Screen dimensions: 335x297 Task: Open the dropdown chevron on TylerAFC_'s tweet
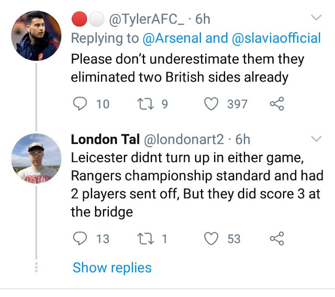tap(316, 18)
